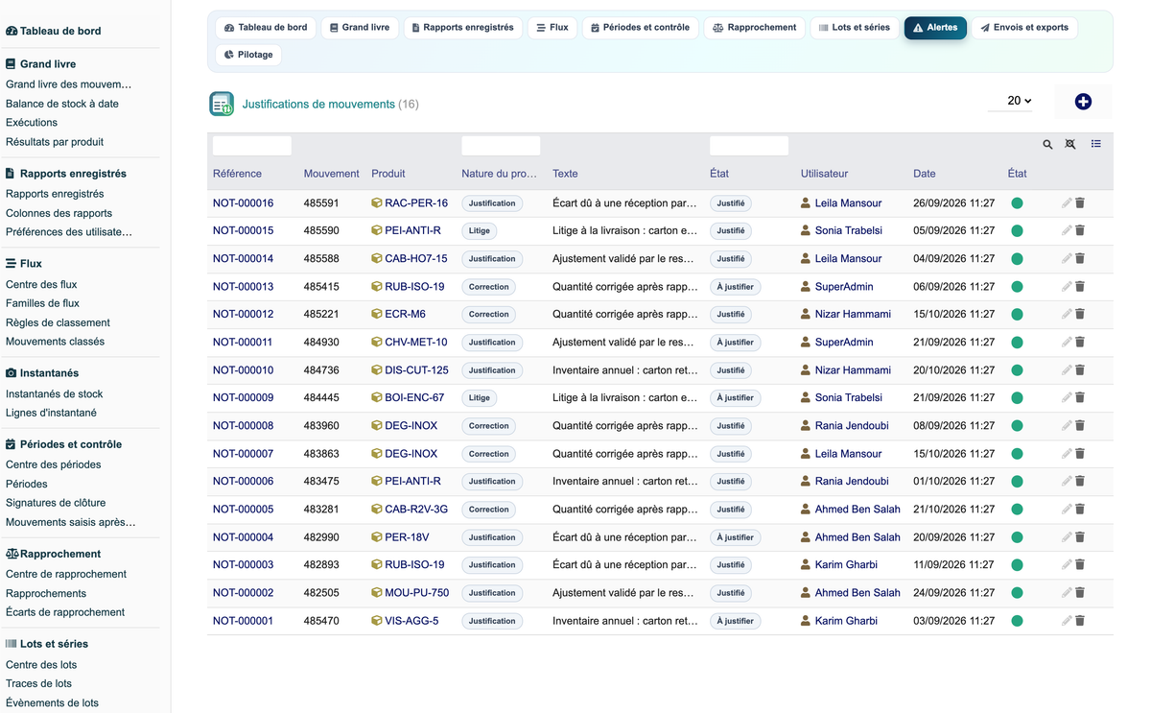
Task: Edit row NOT-000008 with pencil icon
Action: coord(1067,426)
